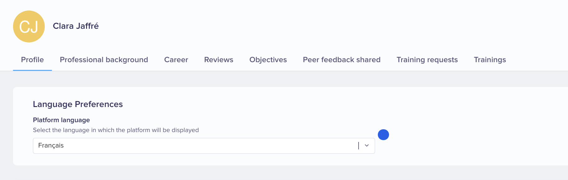This screenshot has width=568, height=180.
Task: Switch to the Profile tab
Action: 32,60
